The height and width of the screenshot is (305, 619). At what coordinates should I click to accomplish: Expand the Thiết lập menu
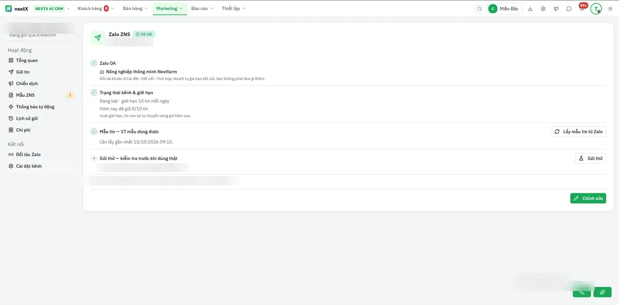tap(233, 9)
